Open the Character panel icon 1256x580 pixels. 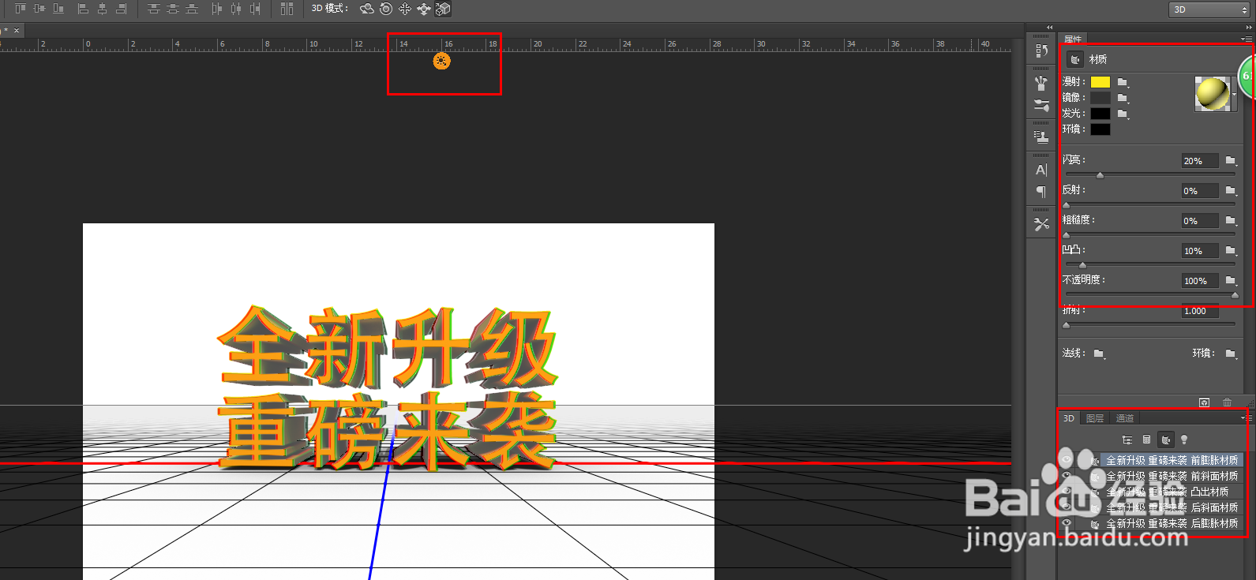pos(1041,170)
